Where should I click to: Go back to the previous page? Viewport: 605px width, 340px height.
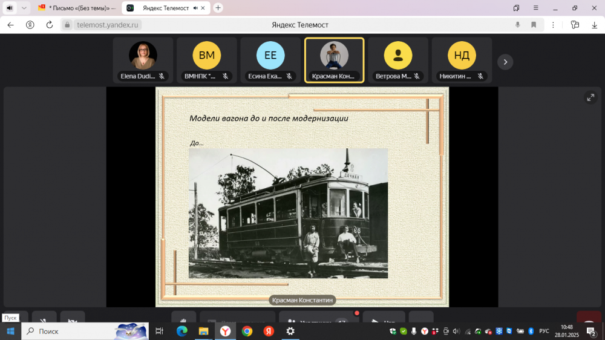pyautogui.click(x=10, y=25)
